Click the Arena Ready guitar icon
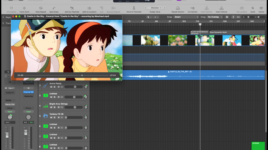 click(x=45, y=85)
